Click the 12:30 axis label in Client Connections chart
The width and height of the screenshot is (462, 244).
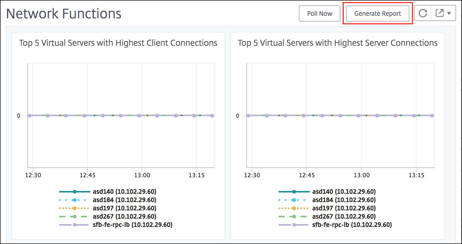pyautogui.click(x=33, y=175)
